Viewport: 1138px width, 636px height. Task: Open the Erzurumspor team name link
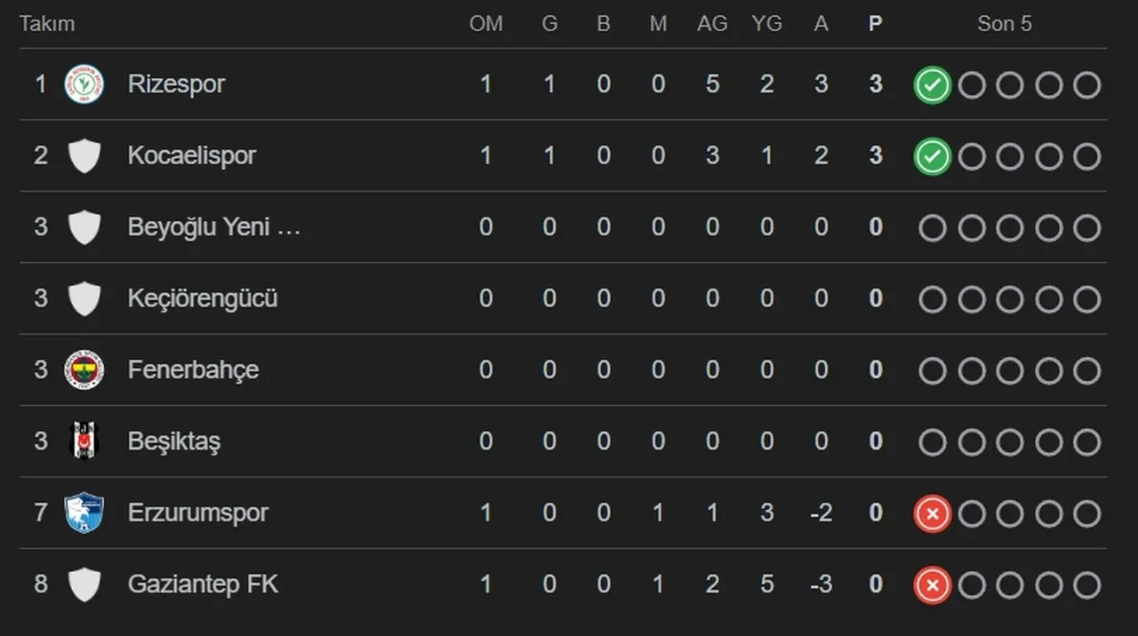pyautogui.click(x=197, y=513)
